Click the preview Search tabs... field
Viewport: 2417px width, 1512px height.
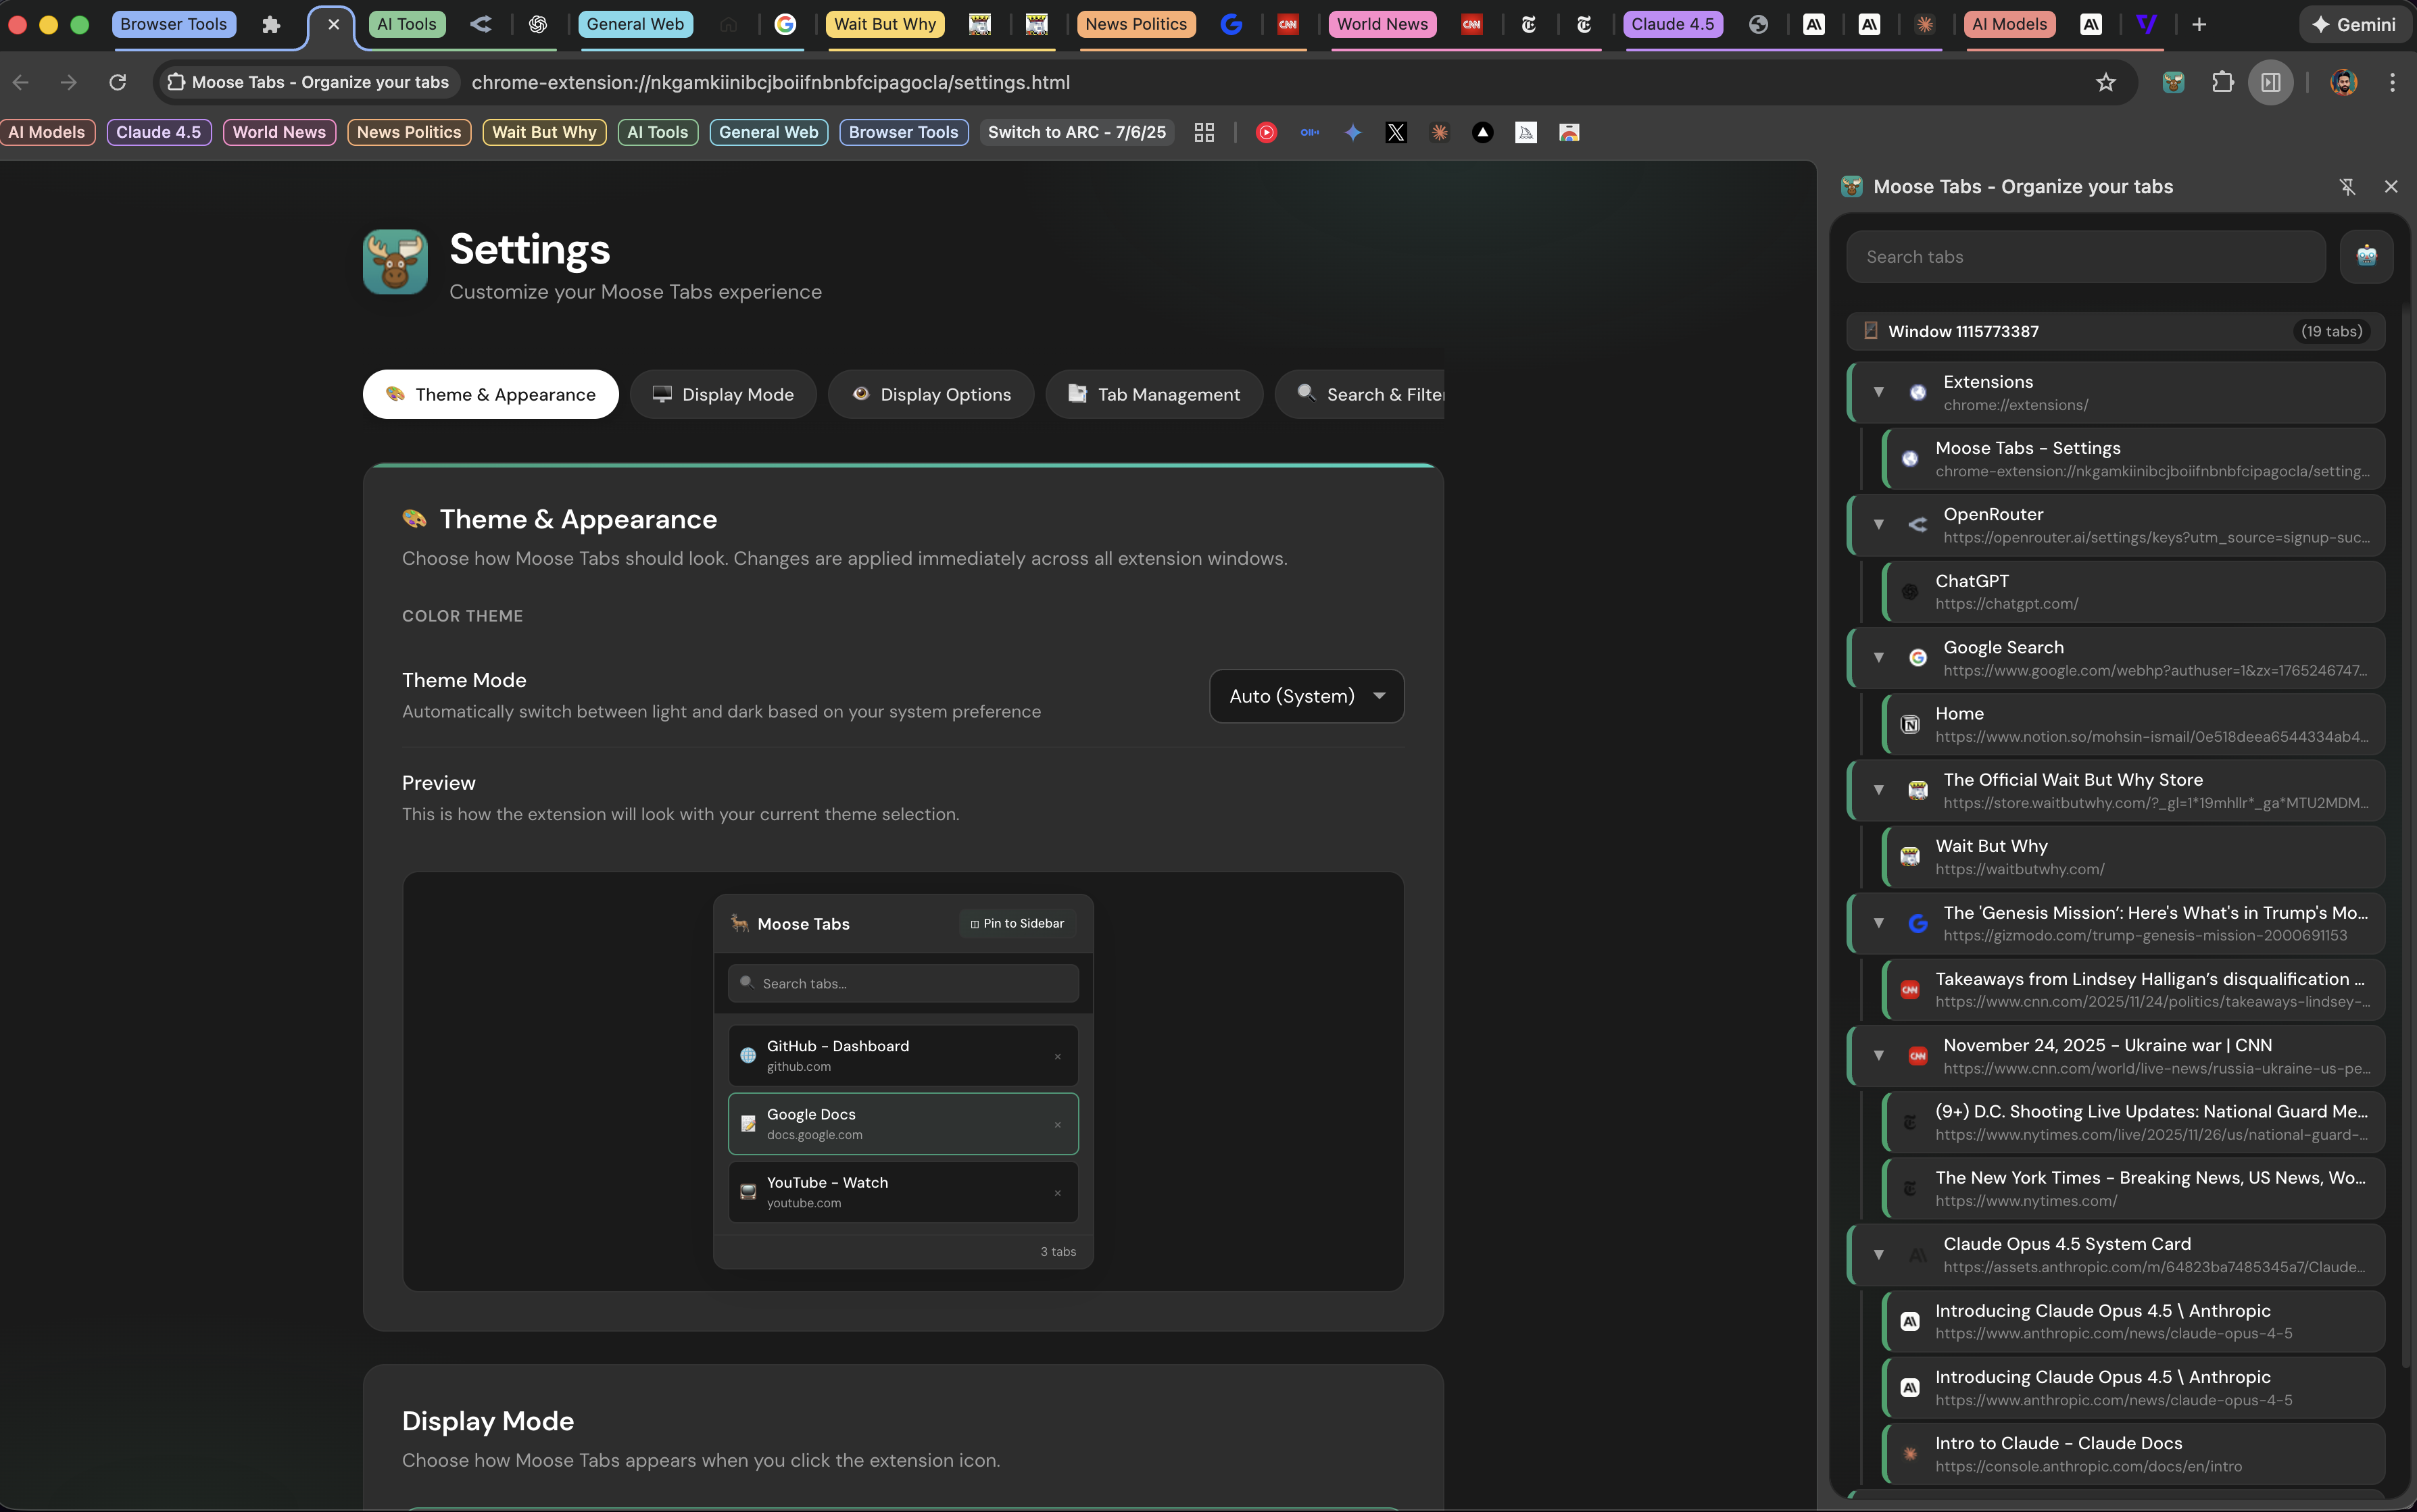coord(904,983)
